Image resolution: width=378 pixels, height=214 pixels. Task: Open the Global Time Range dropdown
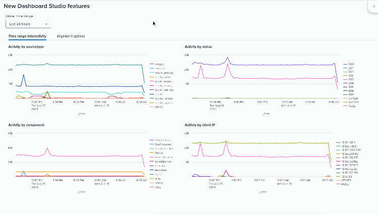click(28, 24)
